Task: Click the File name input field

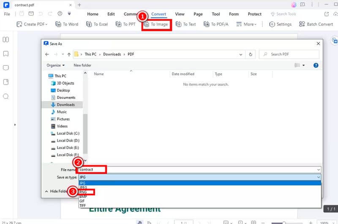Action: coord(199,169)
